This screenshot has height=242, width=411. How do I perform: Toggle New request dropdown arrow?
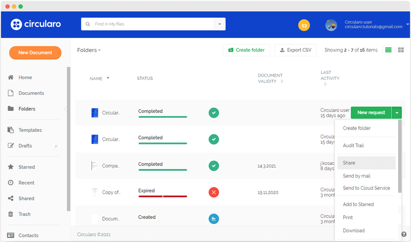397,113
